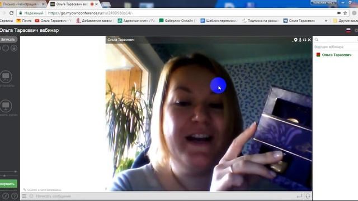Mute microphone icon on video panel

pos(300,40)
